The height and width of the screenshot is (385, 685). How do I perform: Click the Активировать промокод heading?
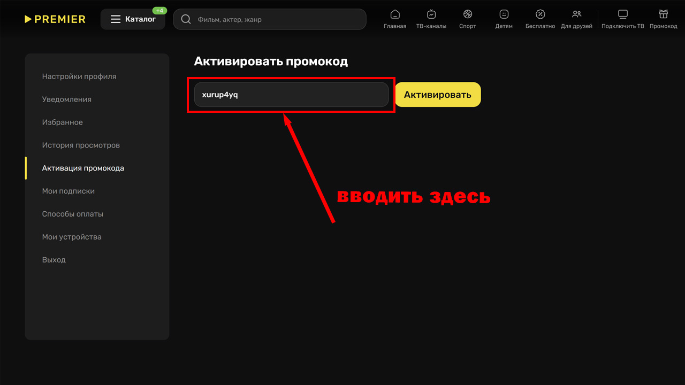[271, 61]
